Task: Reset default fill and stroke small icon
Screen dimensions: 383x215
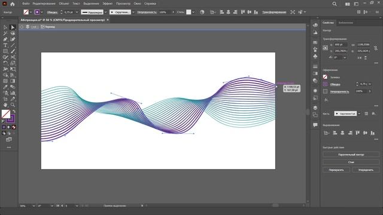Action: [x=3, y=121]
